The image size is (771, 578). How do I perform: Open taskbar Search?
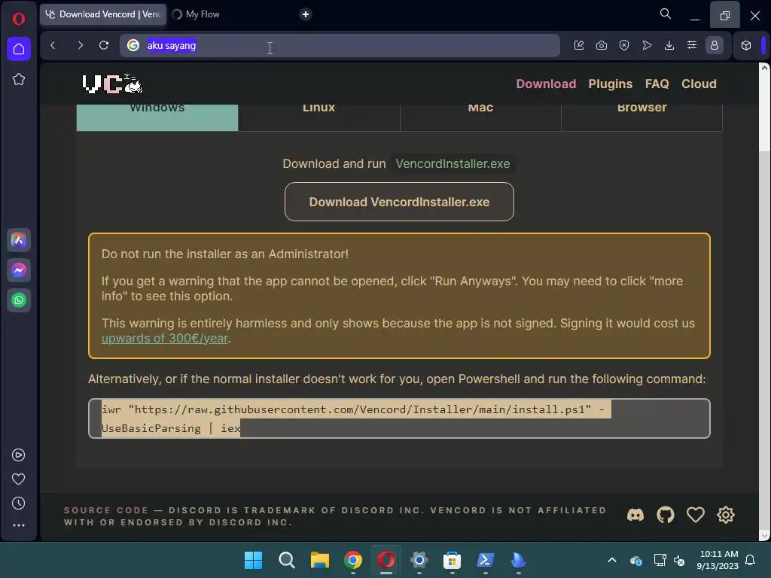pos(287,560)
